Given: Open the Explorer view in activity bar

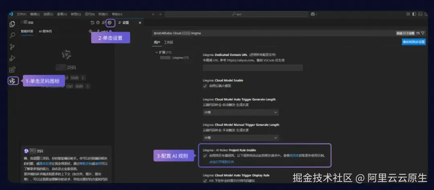Looking at the screenshot, I should [12, 24].
